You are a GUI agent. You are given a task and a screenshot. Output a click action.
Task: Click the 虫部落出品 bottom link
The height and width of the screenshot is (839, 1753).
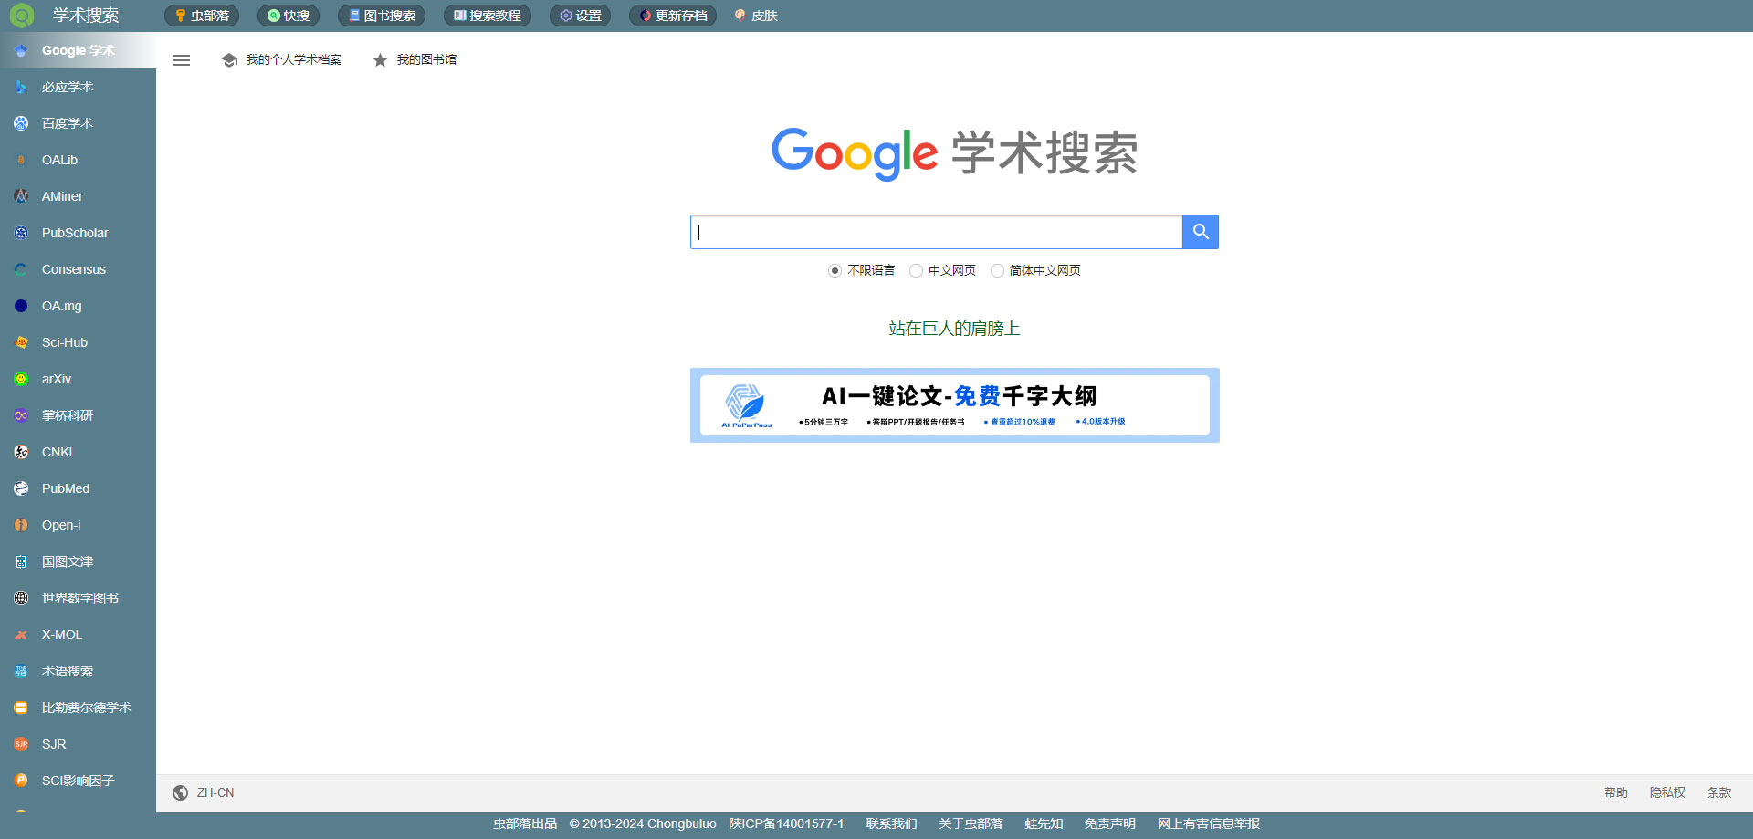[525, 823]
